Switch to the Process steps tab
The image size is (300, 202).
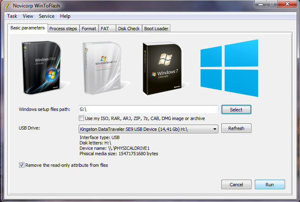pos(63,29)
